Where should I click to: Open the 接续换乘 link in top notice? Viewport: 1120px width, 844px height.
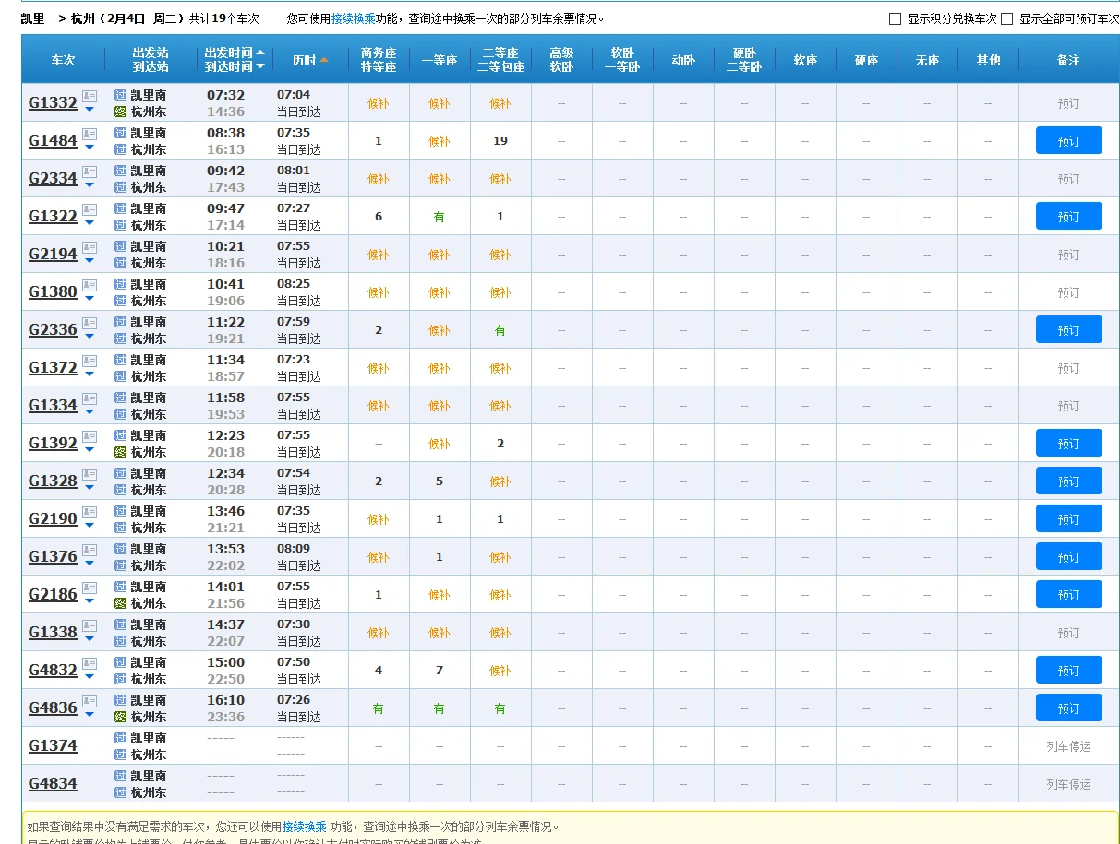point(353,18)
